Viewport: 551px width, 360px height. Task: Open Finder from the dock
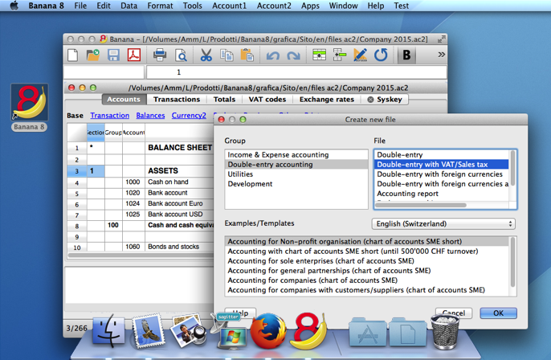[x=108, y=331]
